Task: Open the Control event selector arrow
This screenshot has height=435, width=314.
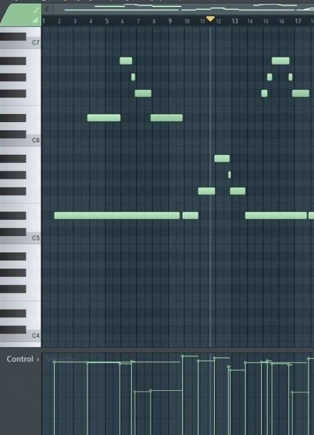Action: 38,359
